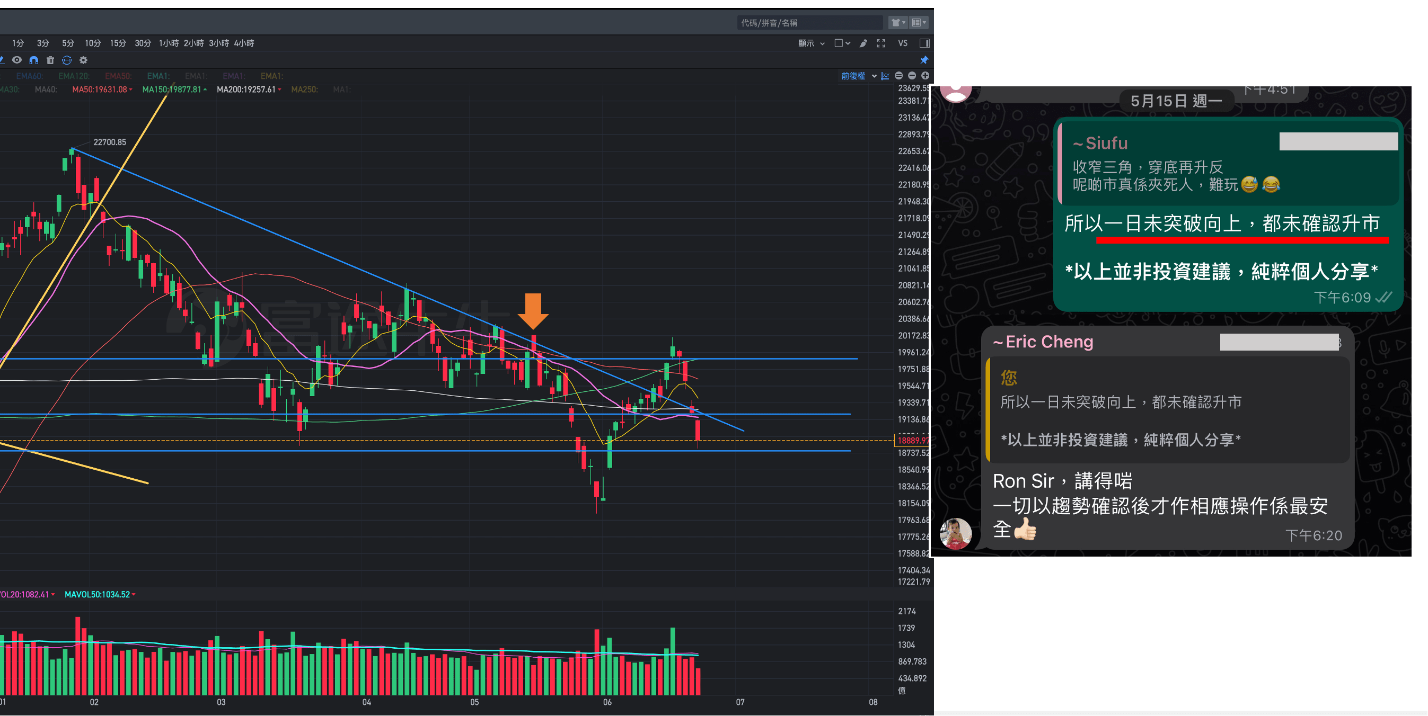1428x716 pixels.
Task: Click the blue pin icon
Action: pyautogui.click(x=924, y=60)
